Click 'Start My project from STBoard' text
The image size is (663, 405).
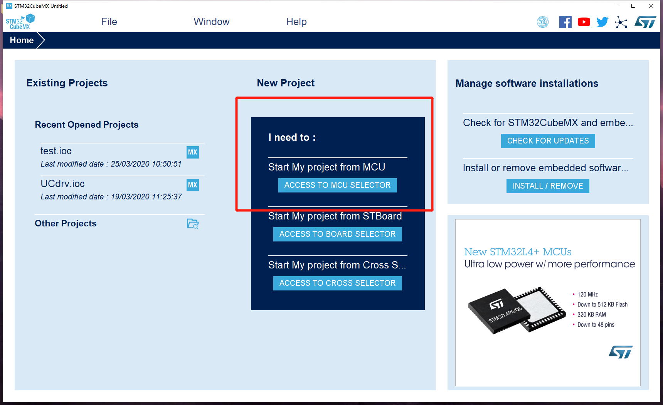335,216
